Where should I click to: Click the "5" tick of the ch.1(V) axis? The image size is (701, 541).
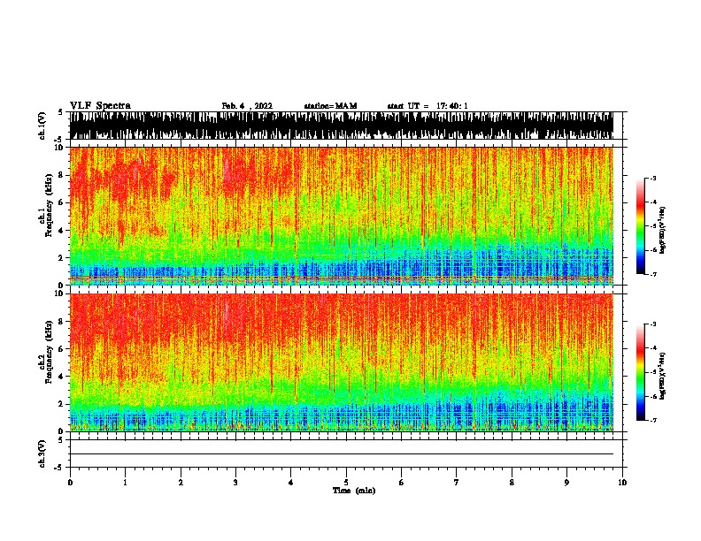[61, 112]
